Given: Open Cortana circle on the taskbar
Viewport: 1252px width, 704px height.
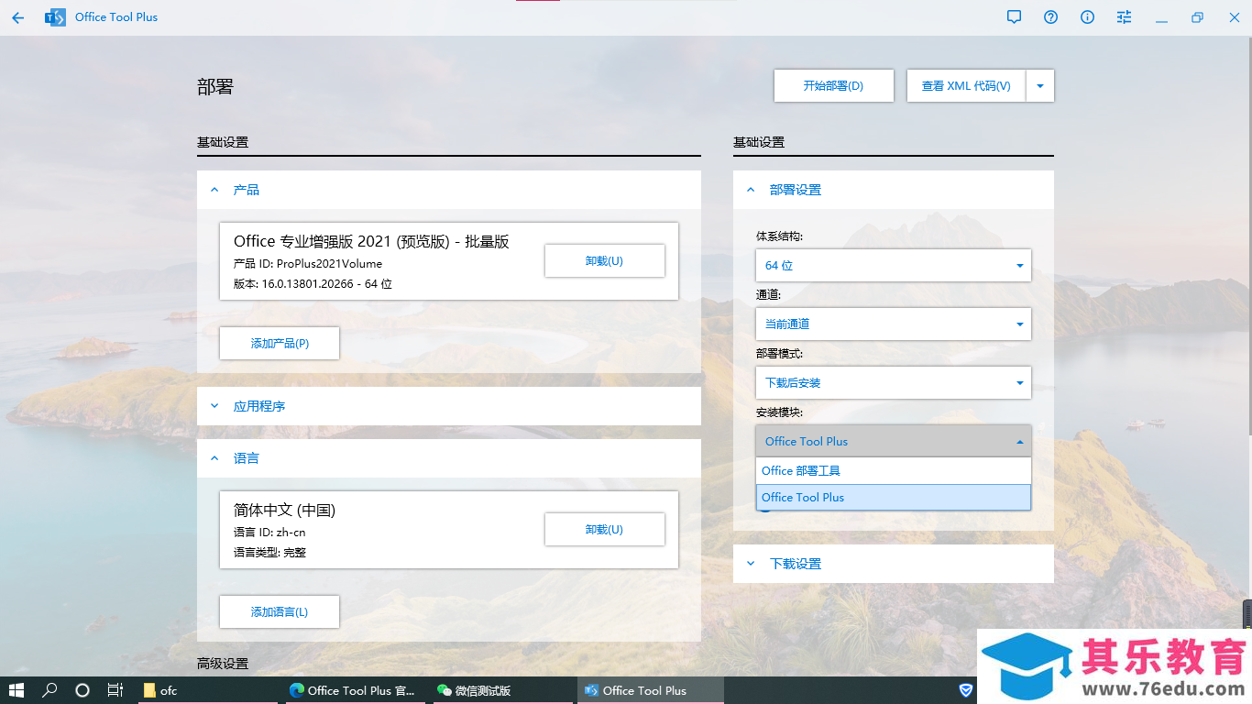Looking at the screenshot, I should tap(82, 690).
